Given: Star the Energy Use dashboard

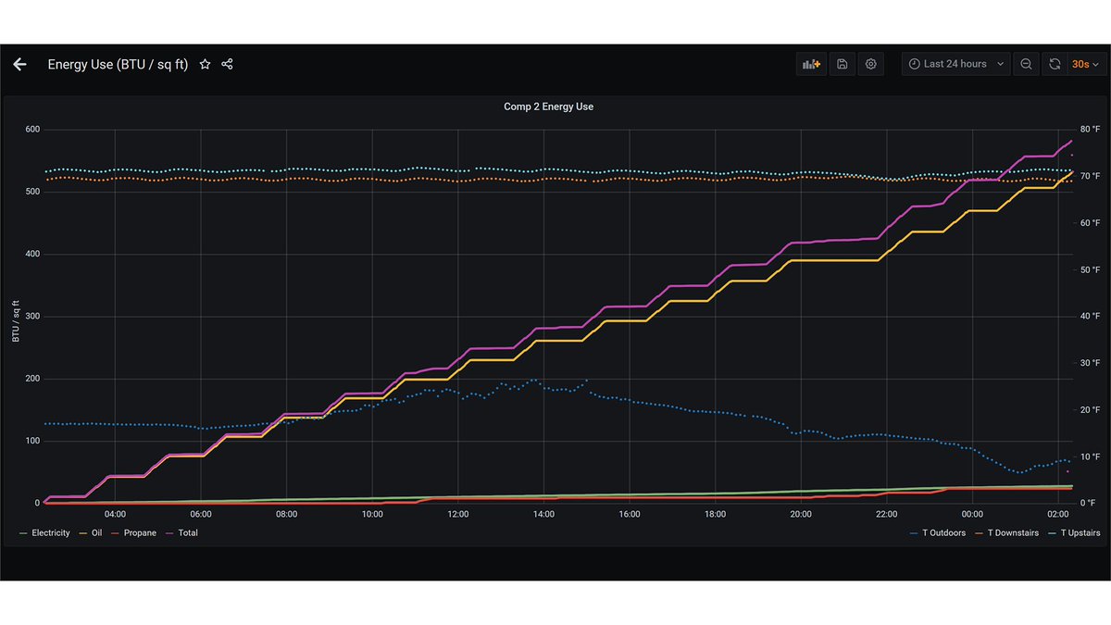Looking at the screenshot, I should pyautogui.click(x=205, y=64).
